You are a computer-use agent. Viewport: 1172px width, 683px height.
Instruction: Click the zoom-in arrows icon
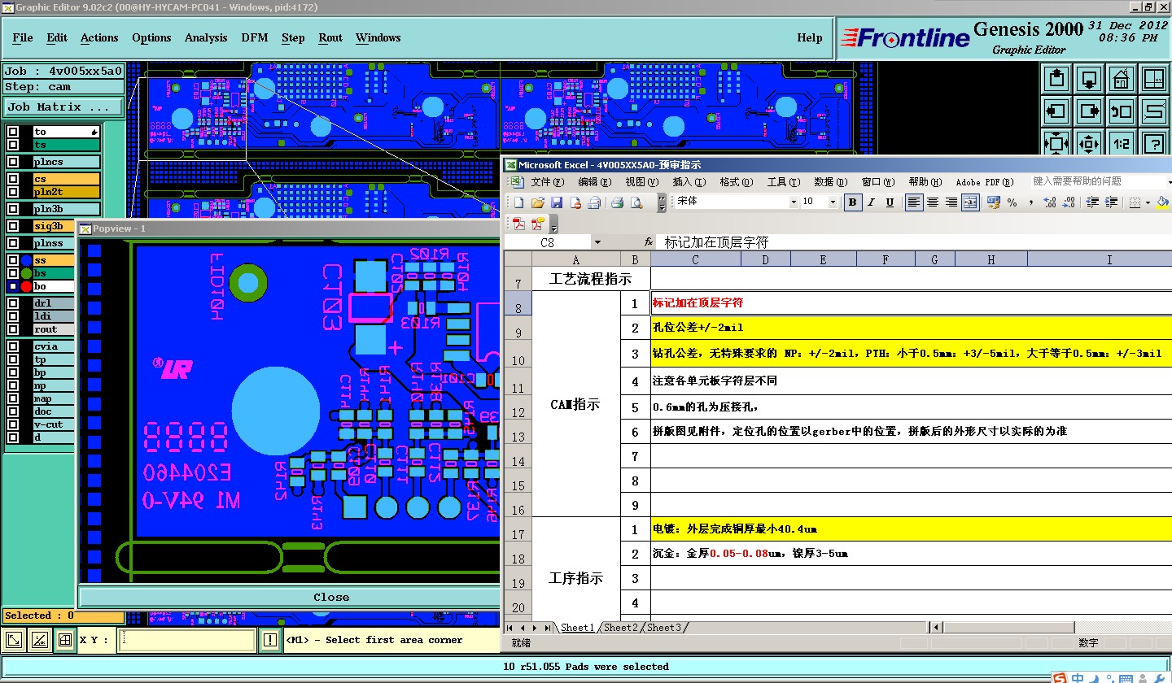1056,143
